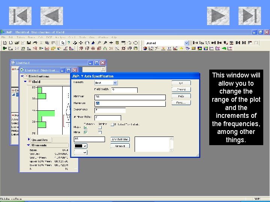Viewport: 270px width, 202px height.
Task: Toggle the Major Gridline checkbox
Action: pos(100,128)
